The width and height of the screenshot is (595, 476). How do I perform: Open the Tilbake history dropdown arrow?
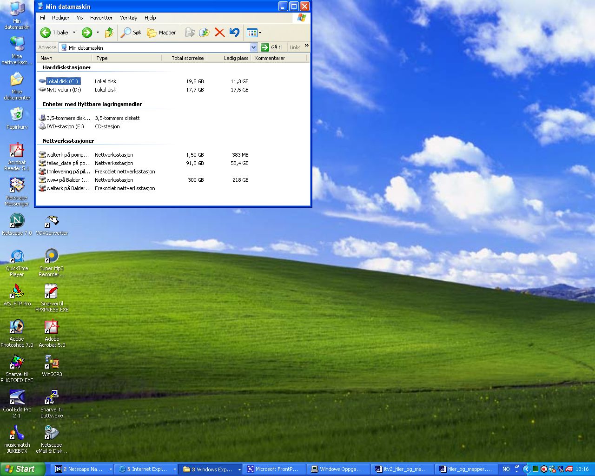point(74,33)
